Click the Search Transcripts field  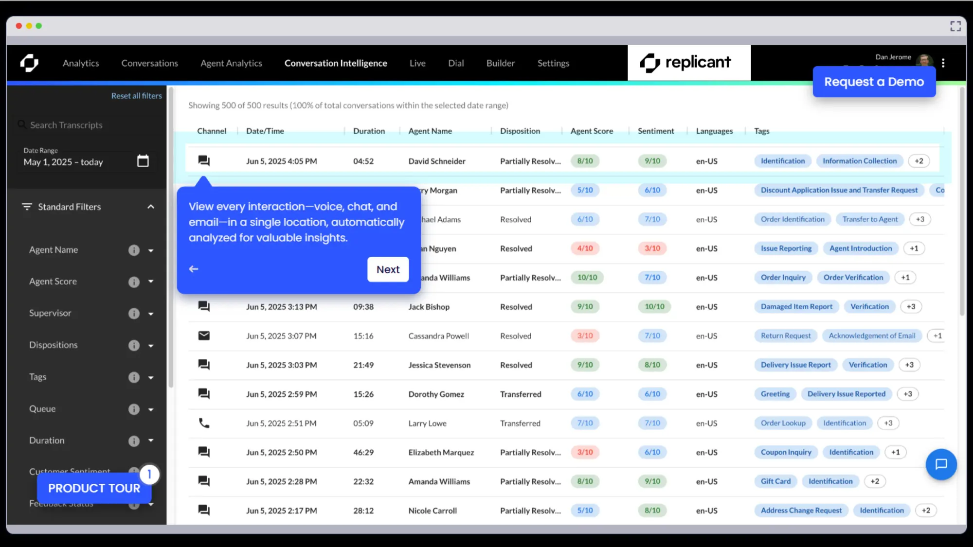pyautogui.click(x=88, y=125)
